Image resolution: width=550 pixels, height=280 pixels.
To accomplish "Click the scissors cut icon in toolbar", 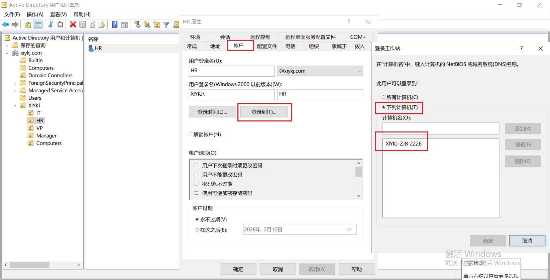I will click(51, 24).
